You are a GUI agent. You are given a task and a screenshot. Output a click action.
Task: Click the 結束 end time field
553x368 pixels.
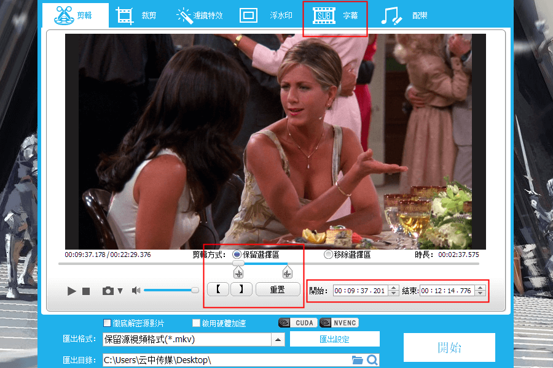tap(447, 291)
